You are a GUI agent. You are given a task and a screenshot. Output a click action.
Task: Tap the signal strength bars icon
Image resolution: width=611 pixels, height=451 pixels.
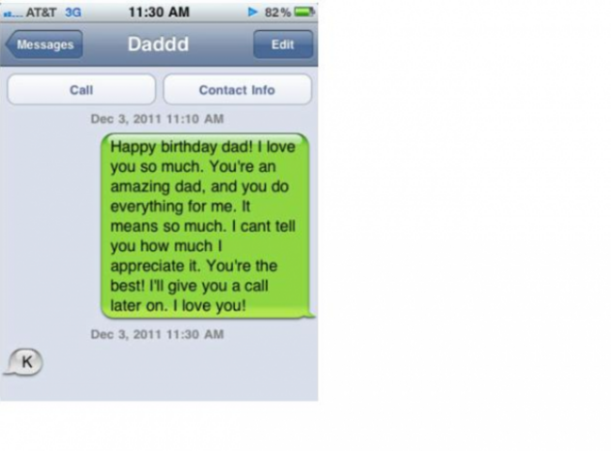click(13, 14)
